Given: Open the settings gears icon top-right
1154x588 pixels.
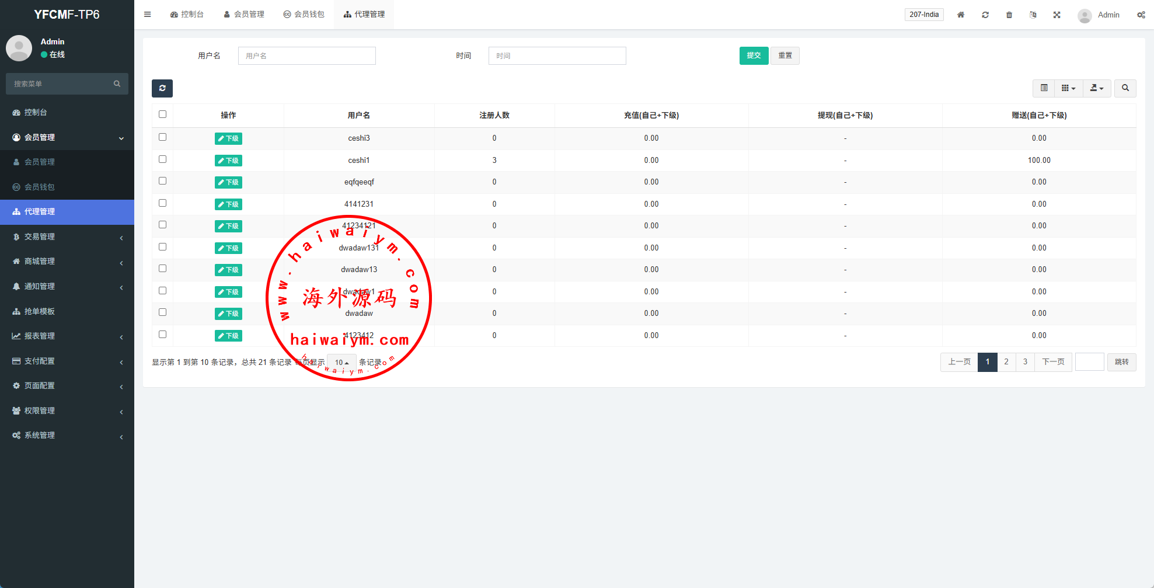Looking at the screenshot, I should pos(1141,15).
